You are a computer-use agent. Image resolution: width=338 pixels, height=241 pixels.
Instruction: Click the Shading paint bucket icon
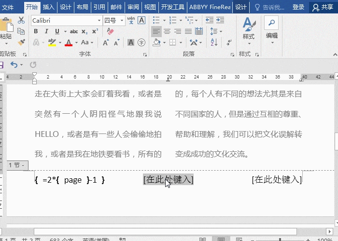[156, 42]
